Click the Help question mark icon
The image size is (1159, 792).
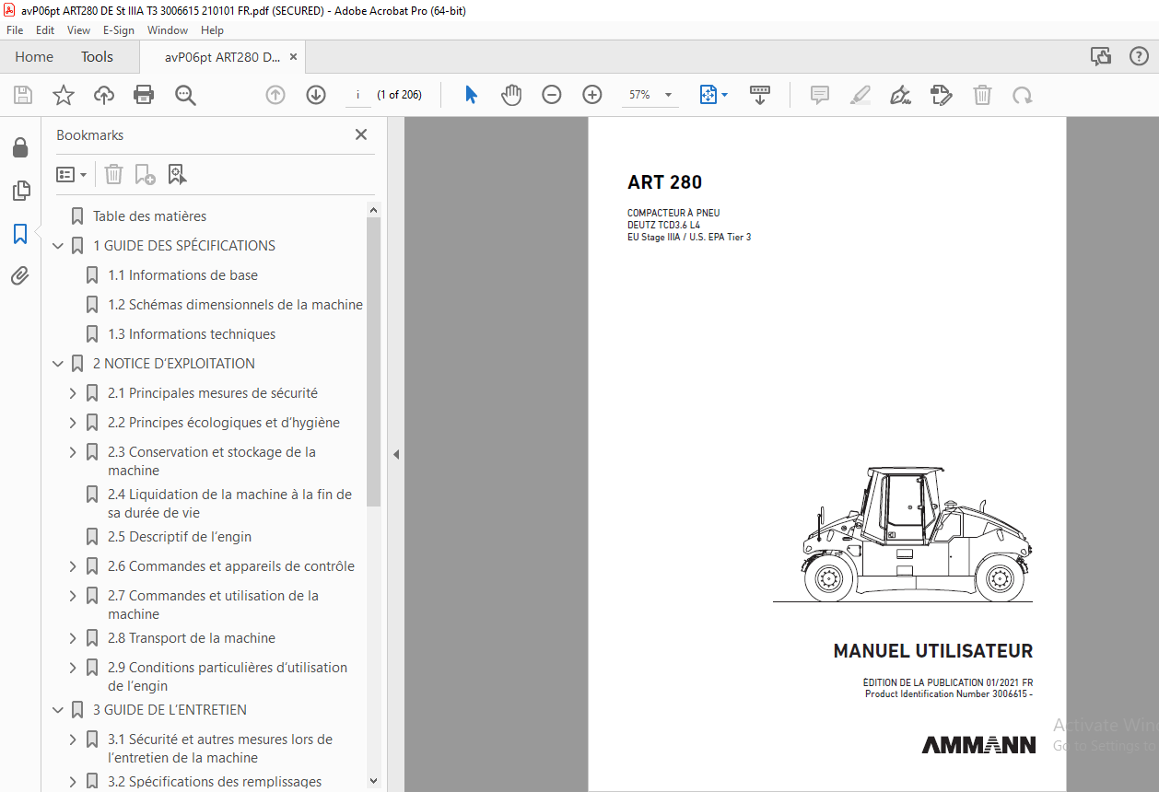click(x=1139, y=56)
